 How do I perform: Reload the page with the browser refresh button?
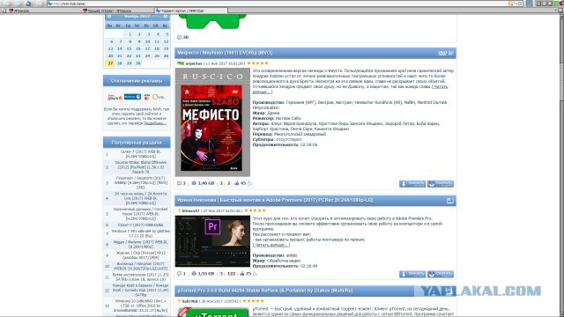click(x=28, y=4)
